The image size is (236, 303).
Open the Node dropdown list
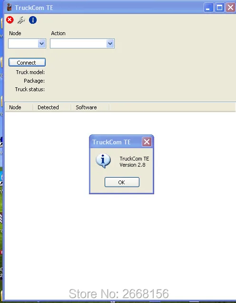[41, 44]
